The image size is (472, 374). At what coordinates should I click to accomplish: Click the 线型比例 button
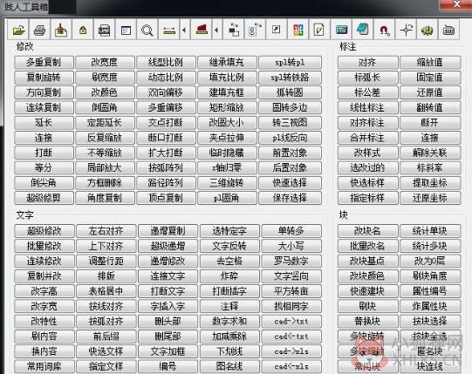[x=166, y=62]
